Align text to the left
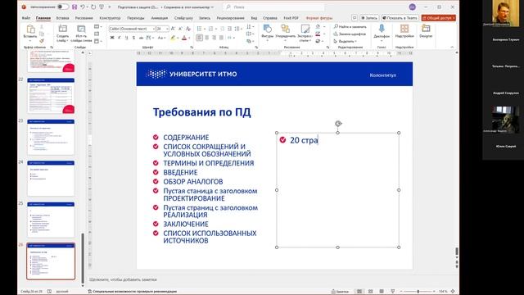 coord(200,38)
